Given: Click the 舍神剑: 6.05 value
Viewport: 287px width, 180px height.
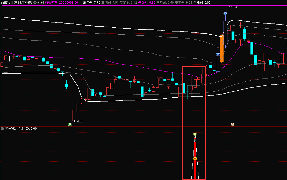Looking at the screenshot, I should tap(202, 3).
